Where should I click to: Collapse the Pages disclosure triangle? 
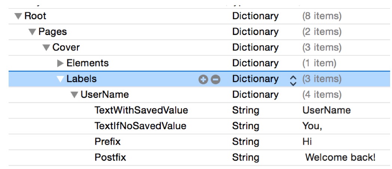pos(33,32)
